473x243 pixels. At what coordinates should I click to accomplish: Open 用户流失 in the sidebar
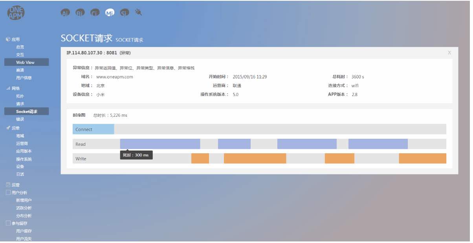24,239
